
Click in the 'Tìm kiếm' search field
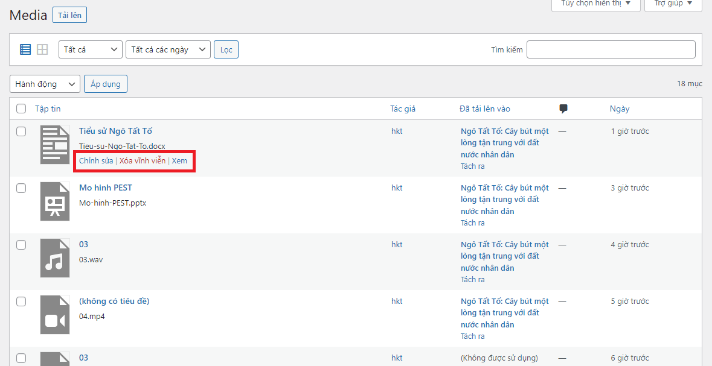pos(611,49)
